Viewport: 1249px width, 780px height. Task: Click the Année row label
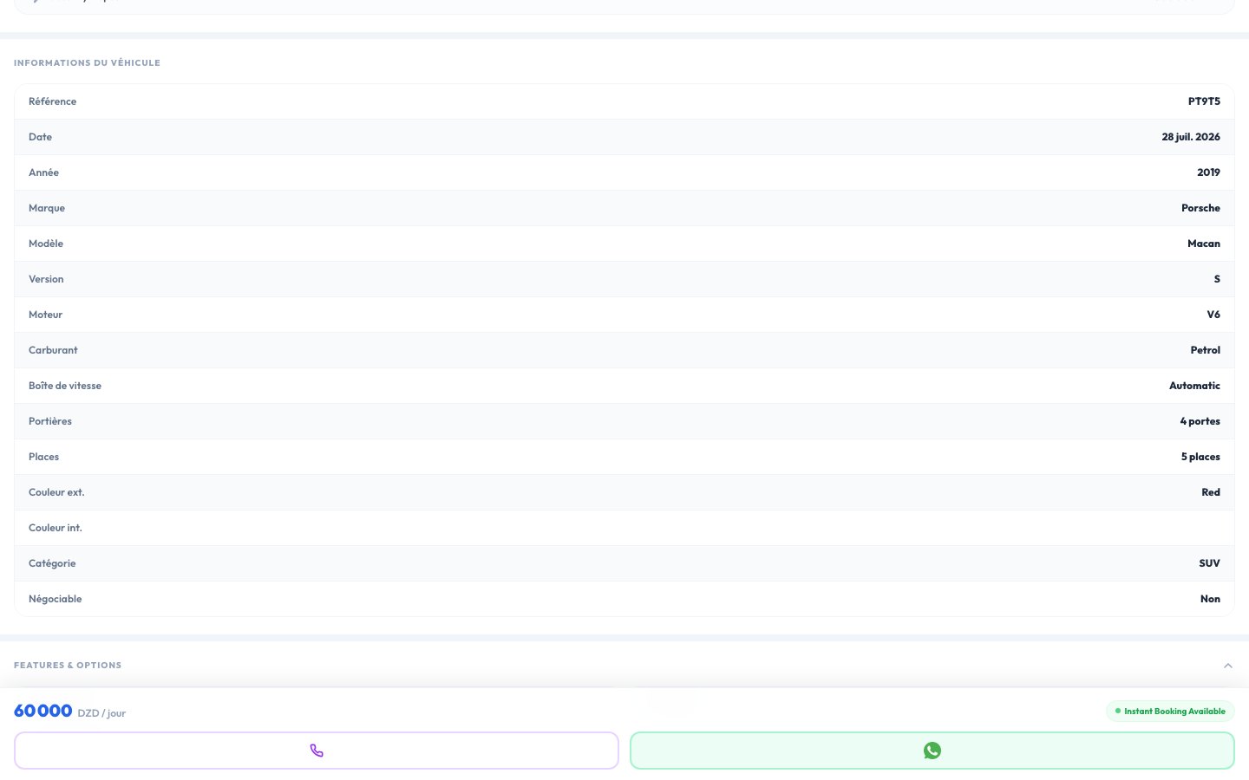tap(43, 172)
